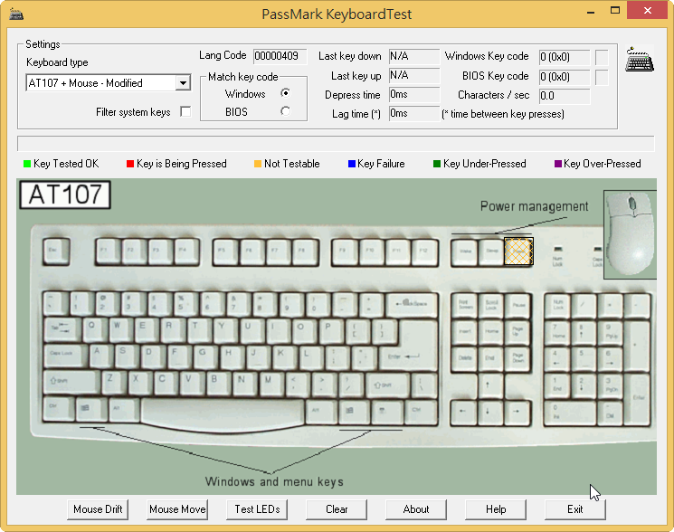674x532 pixels.
Task: Click the purple Key Over-Pressed swatch
Action: tap(558, 164)
